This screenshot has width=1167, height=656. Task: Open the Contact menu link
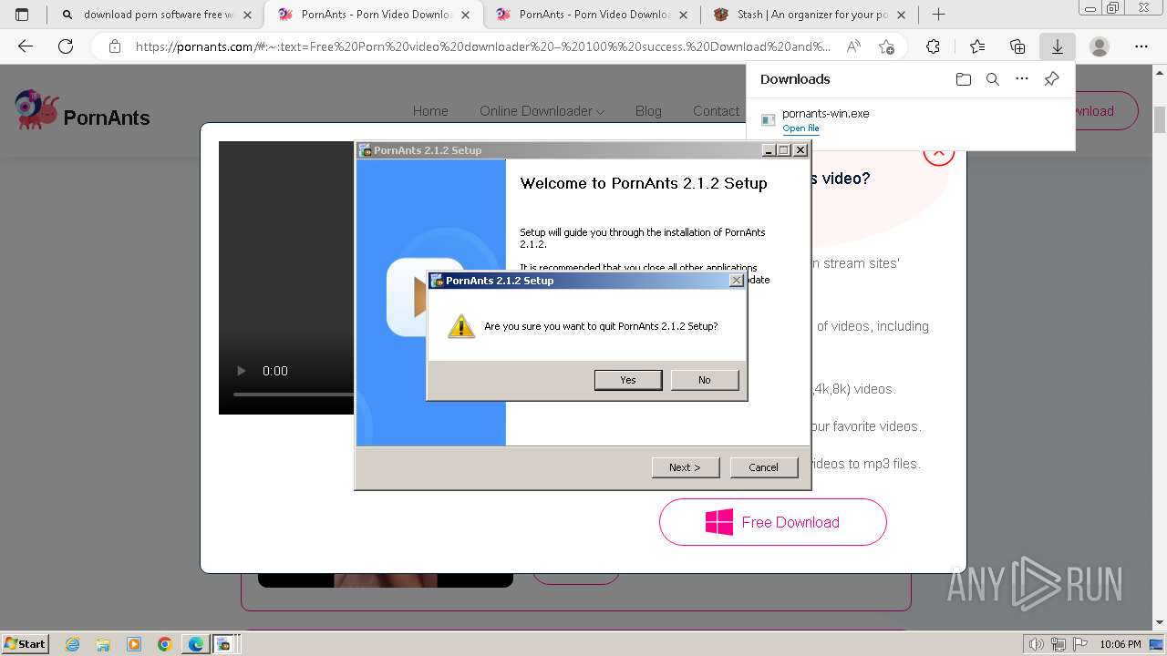coord(716,111)
